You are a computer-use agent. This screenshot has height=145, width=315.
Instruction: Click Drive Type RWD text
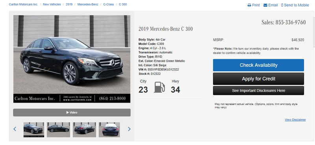pyautogui.click(x=150, y=57)
